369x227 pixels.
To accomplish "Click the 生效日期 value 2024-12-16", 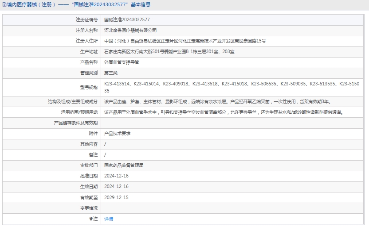I will pos(116,186).
